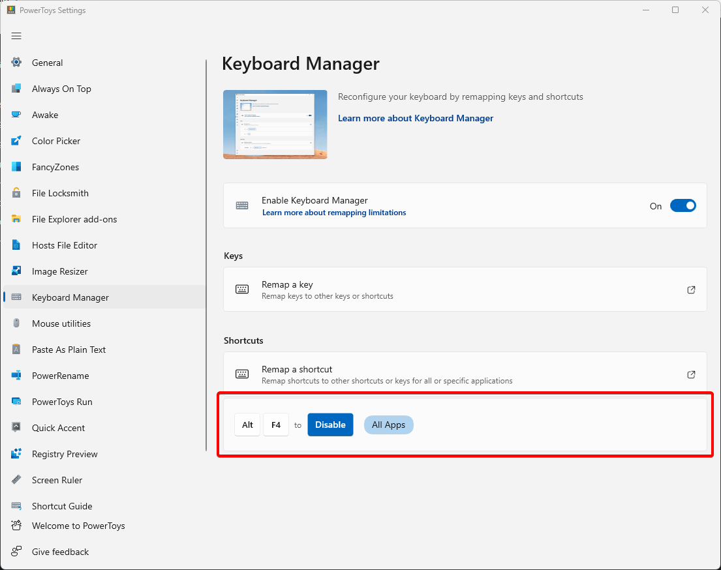Image resolution: width=721 pixels, height=570 pixels.
Task: Click the blue Disable mapping button
Action: (x=330, y=425)
